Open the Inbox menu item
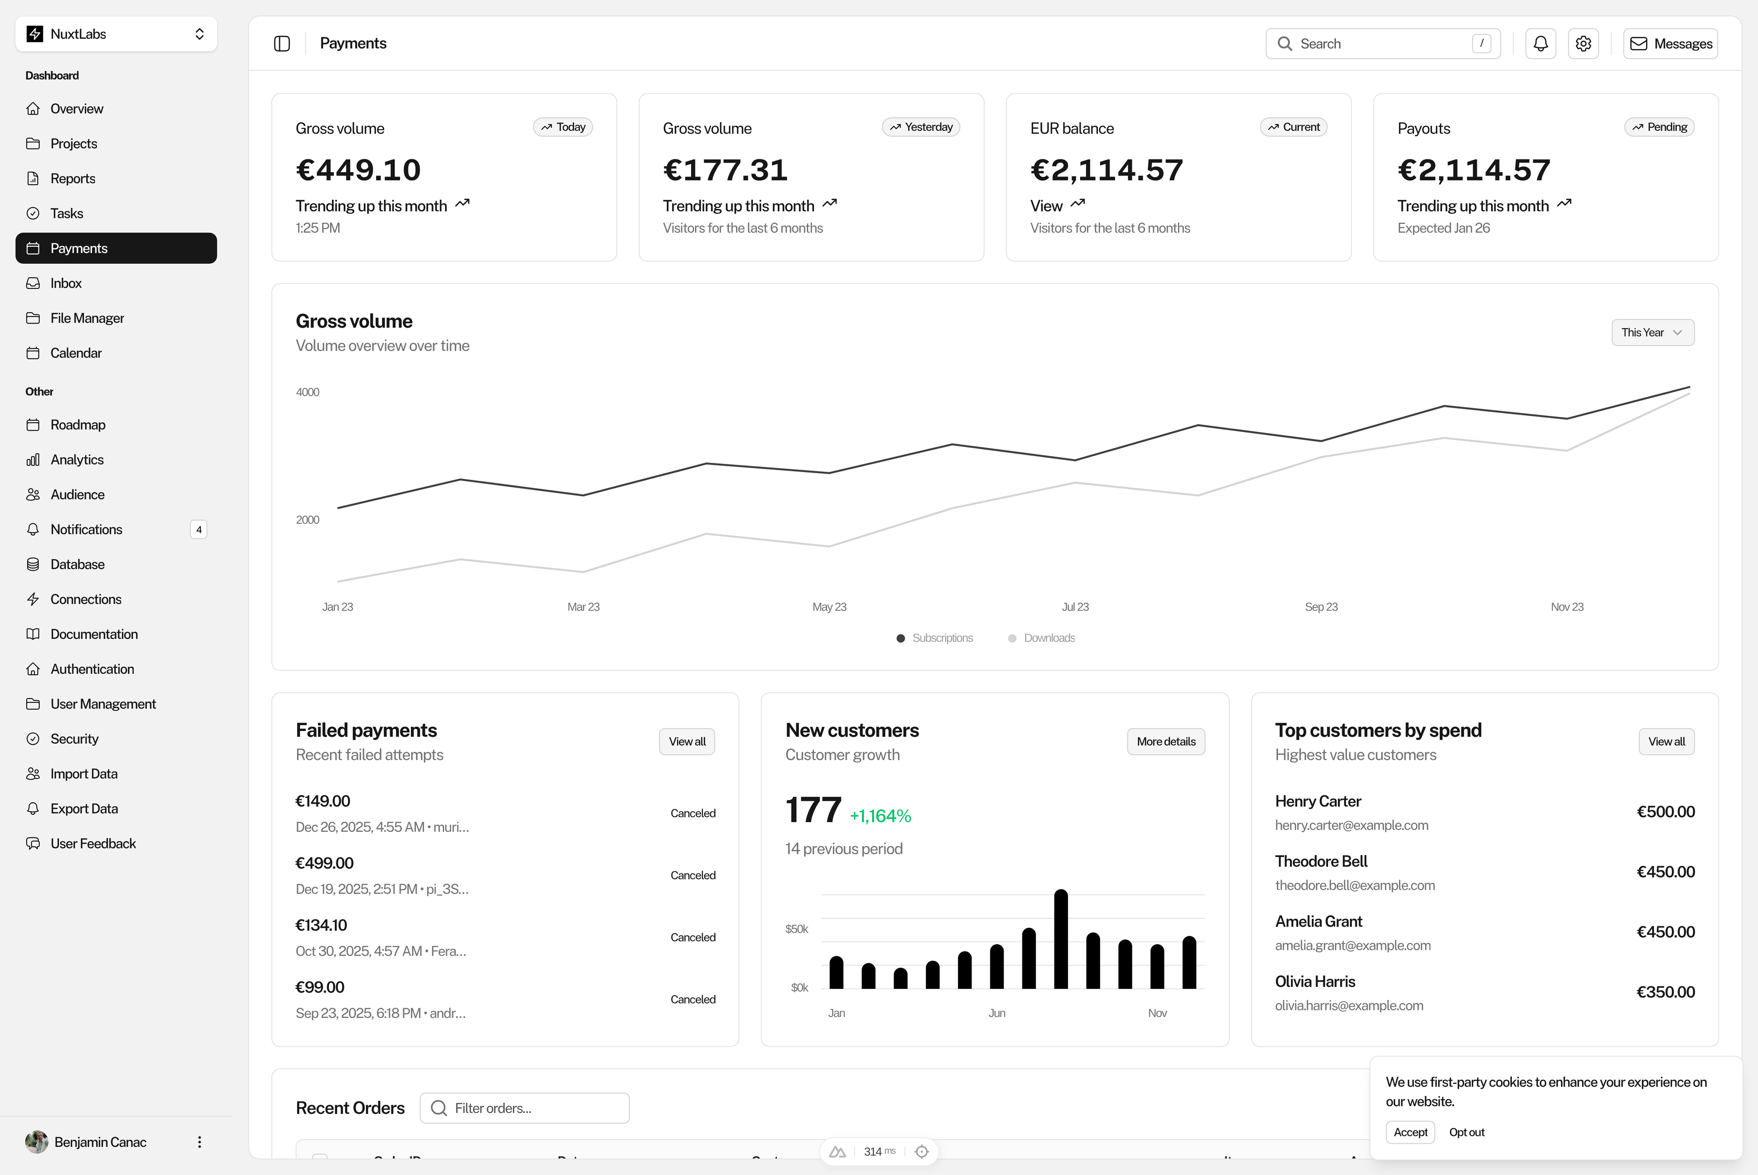1758x1175 pixels. pyautogui.click(x=66, y=283)
